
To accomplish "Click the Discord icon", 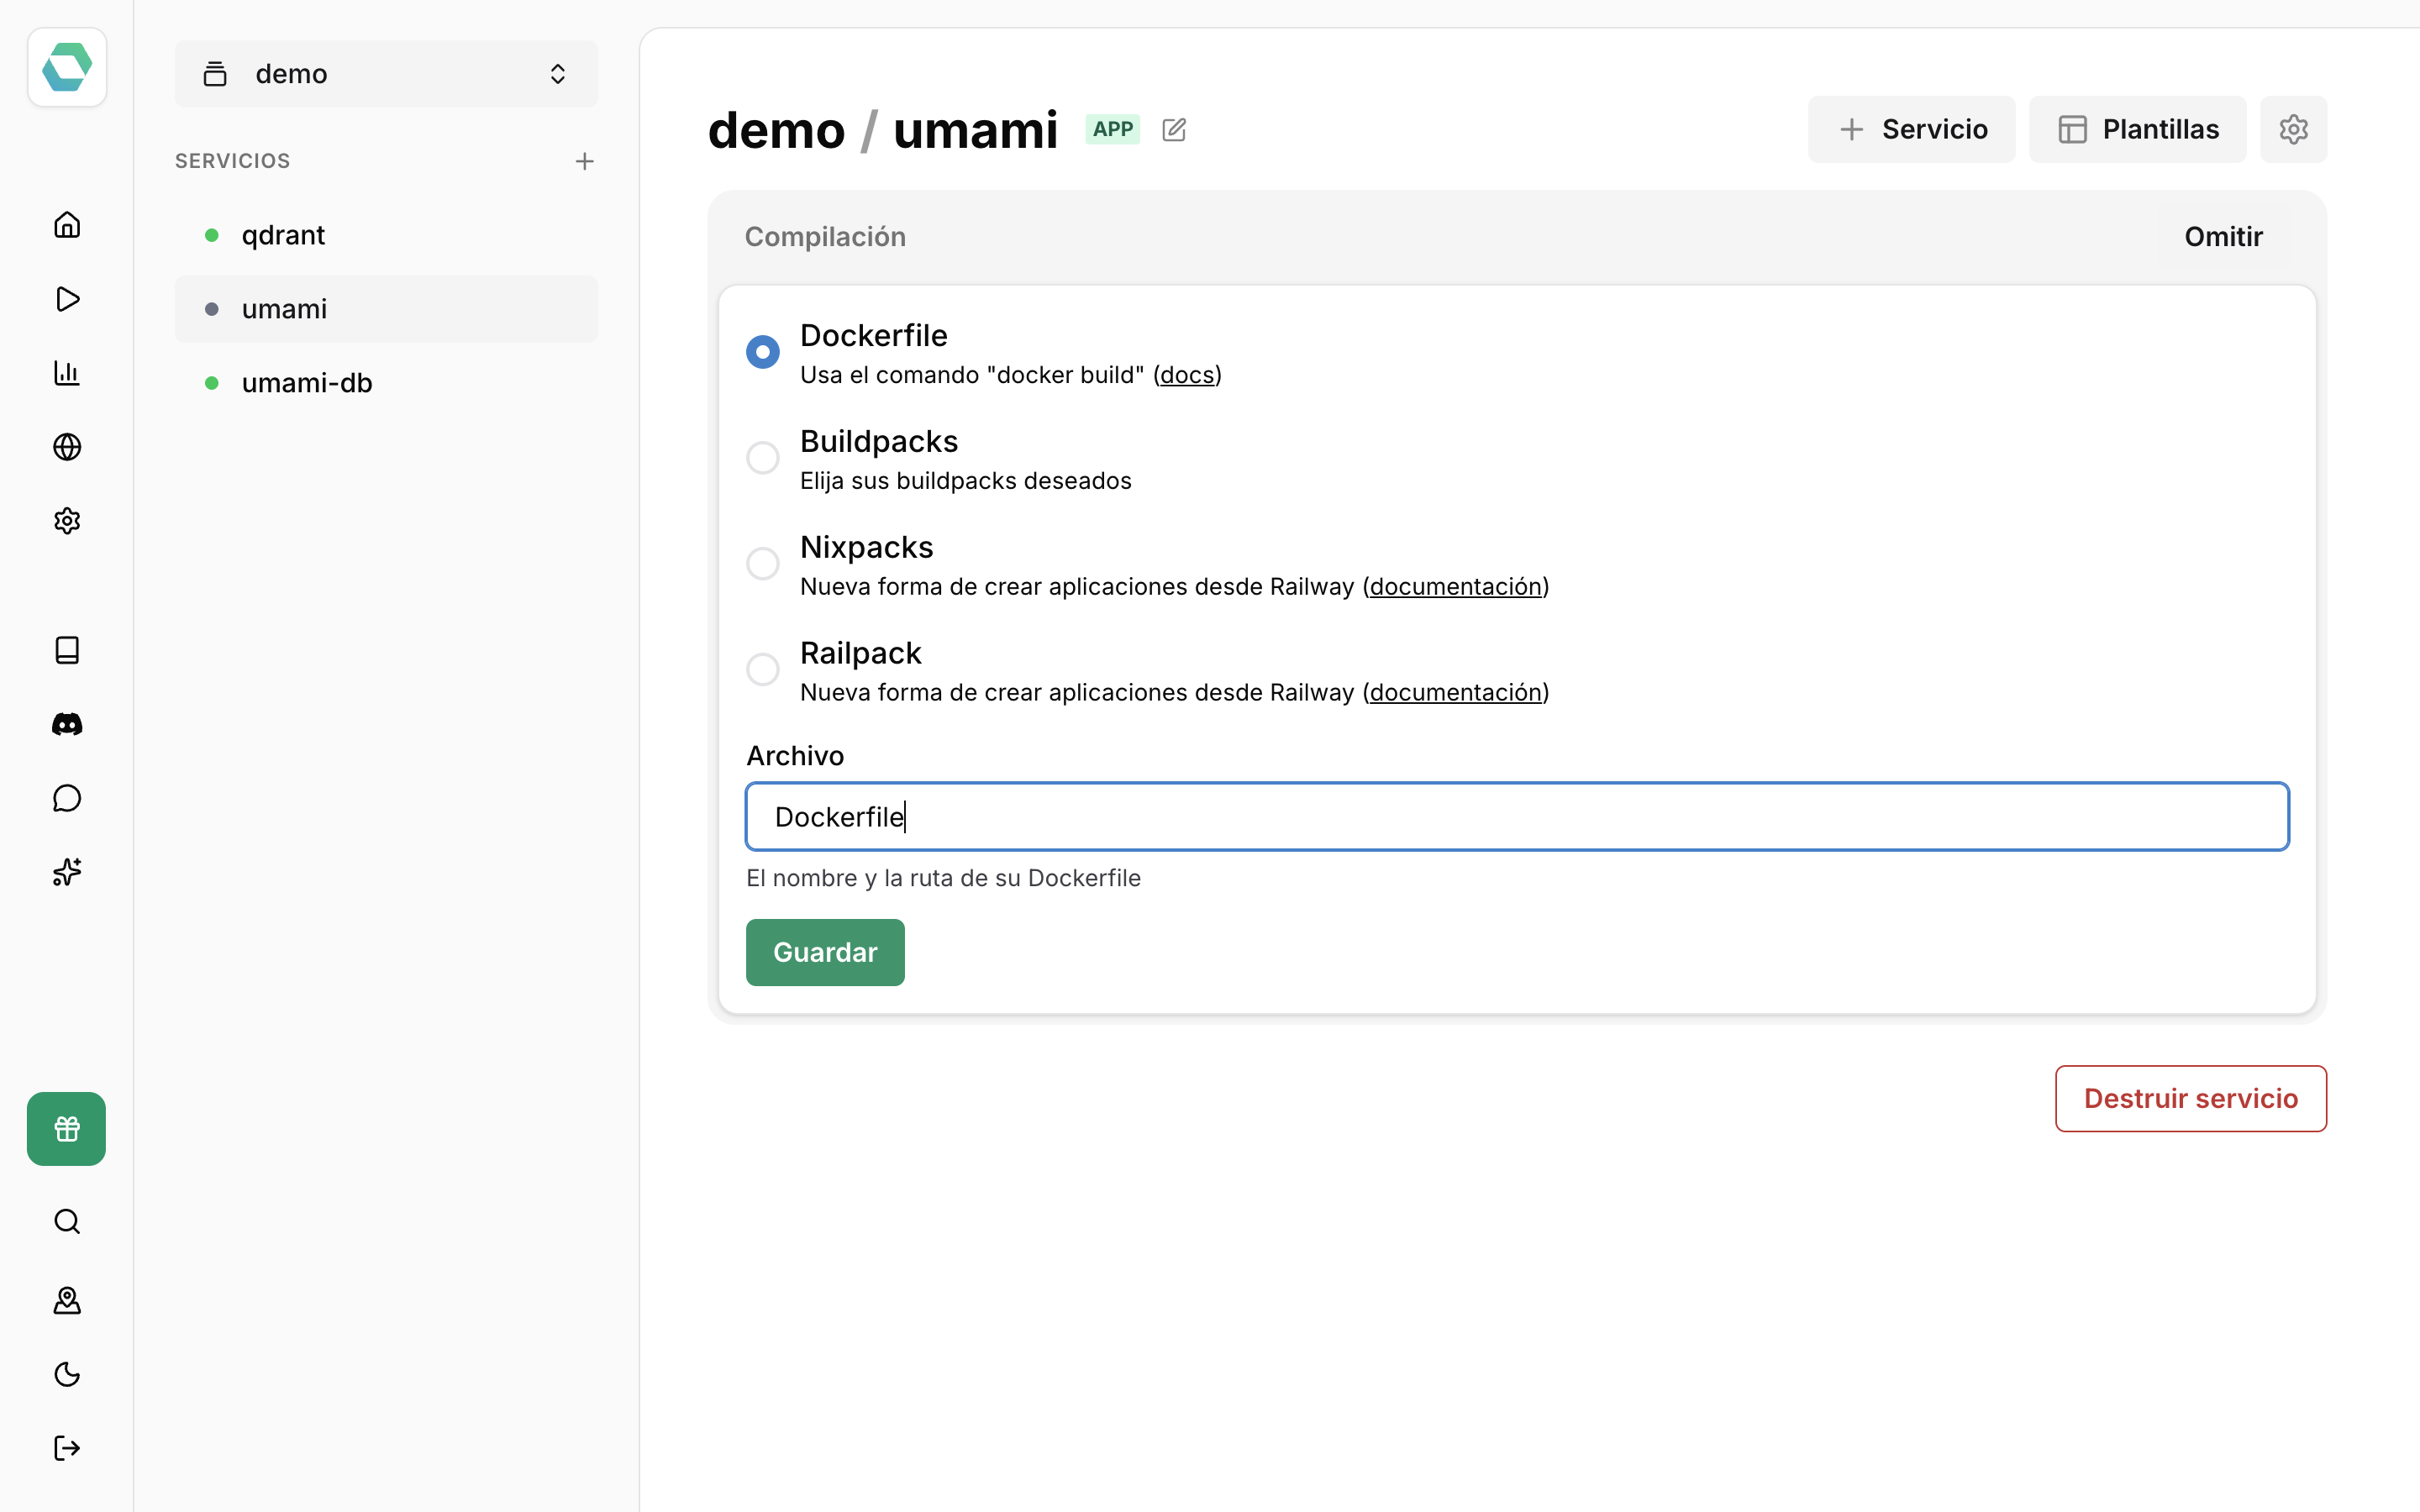I will [x=67, y=724].
